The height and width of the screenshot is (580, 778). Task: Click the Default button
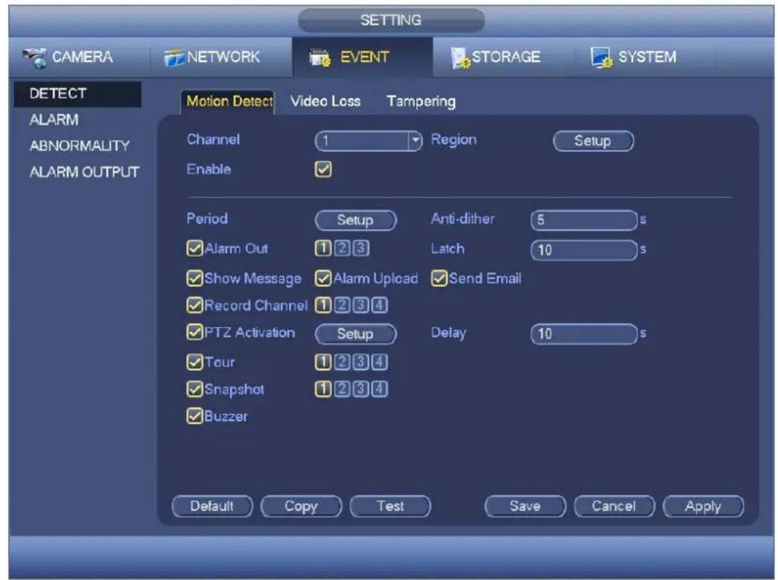(212, 507)
